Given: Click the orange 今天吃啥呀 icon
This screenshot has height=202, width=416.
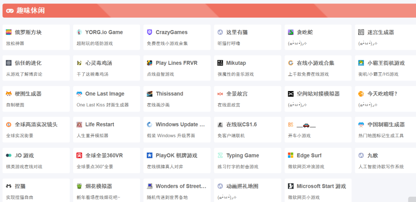Looking at the screenshot, I should click(361, 94).
